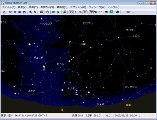
Task: Open the clock time setting icon
Action: 47,12
